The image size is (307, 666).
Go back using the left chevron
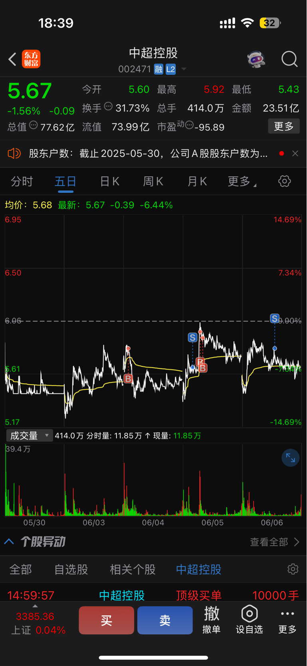coord(12,59)
